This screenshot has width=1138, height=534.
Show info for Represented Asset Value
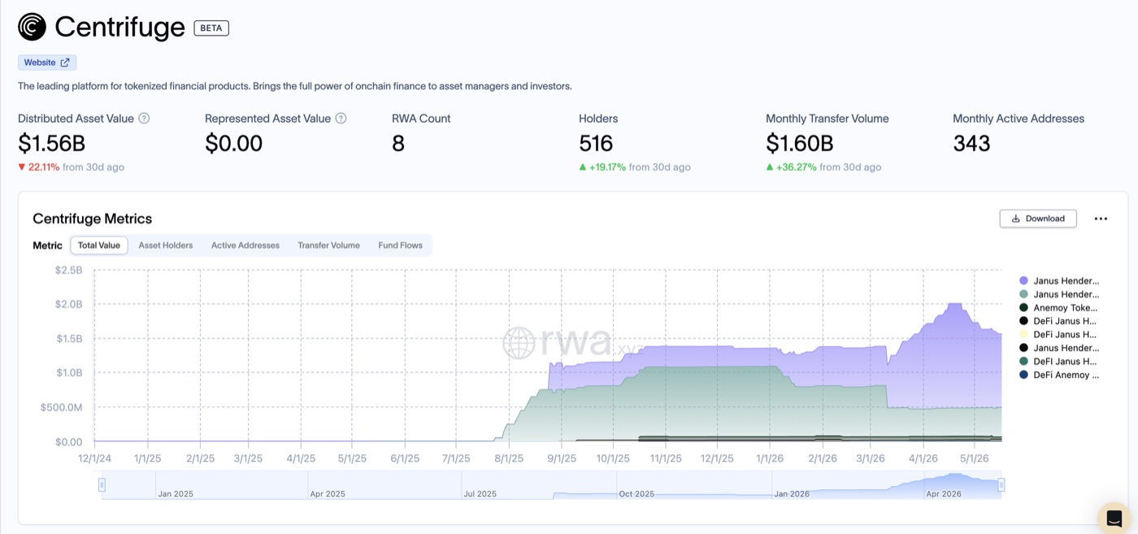coord(341,119)
